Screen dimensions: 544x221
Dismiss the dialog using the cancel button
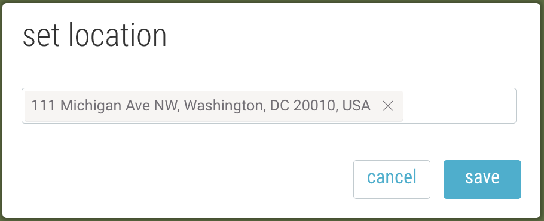point(392,179)
